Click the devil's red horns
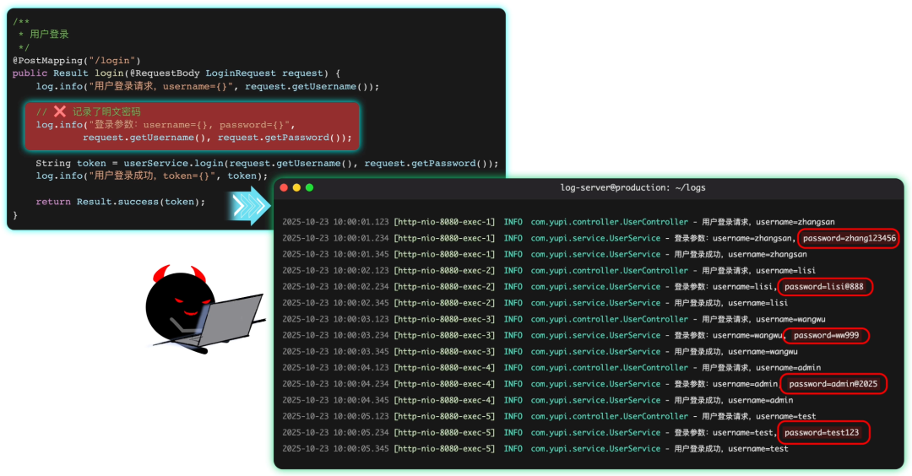 (x=179, y=273)
